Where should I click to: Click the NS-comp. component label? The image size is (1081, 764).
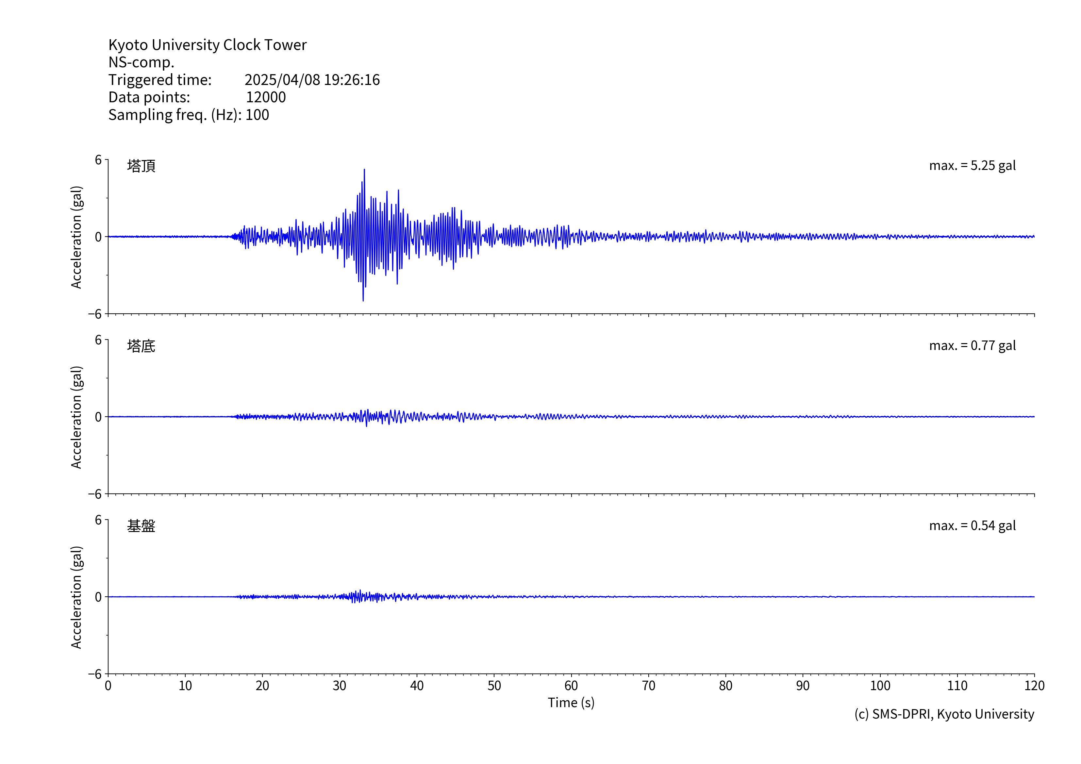(x=141, y=62)
